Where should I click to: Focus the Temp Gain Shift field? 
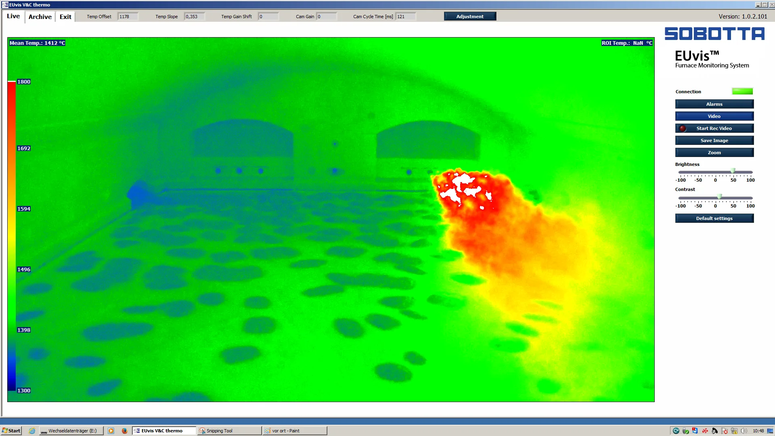(268, 17)
